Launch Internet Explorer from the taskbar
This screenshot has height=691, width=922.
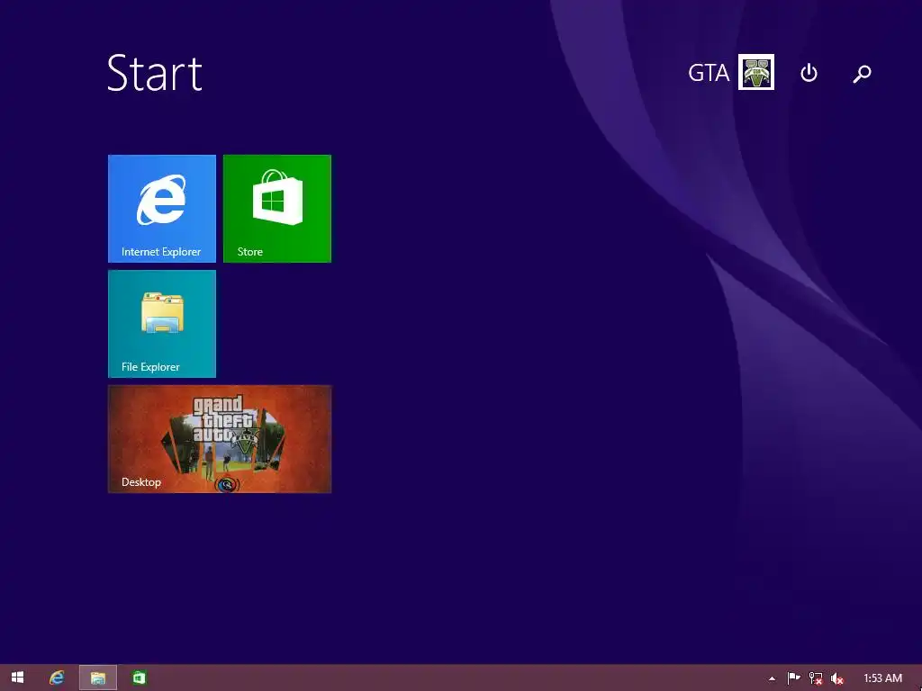57,678
